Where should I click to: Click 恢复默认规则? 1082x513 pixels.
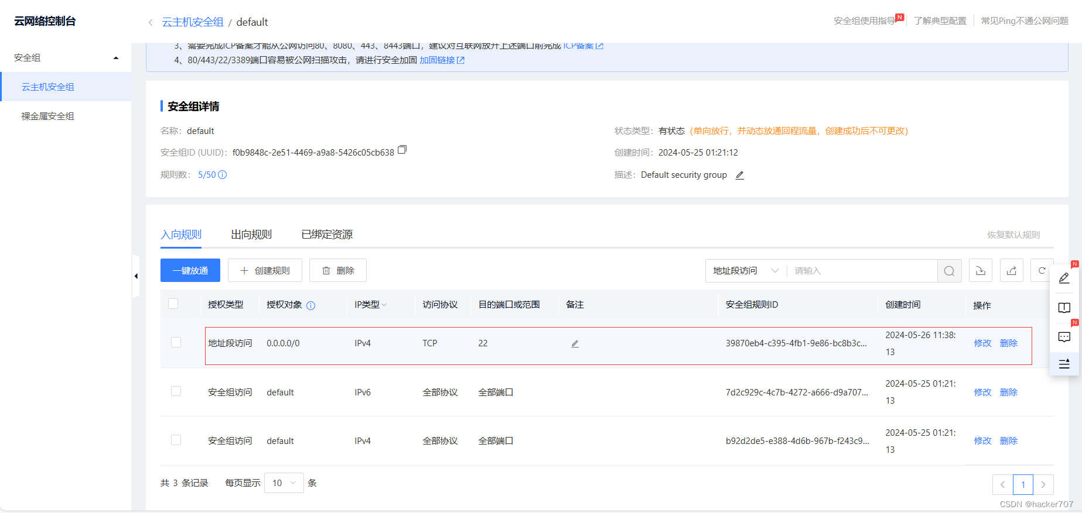coord(1013,235)
